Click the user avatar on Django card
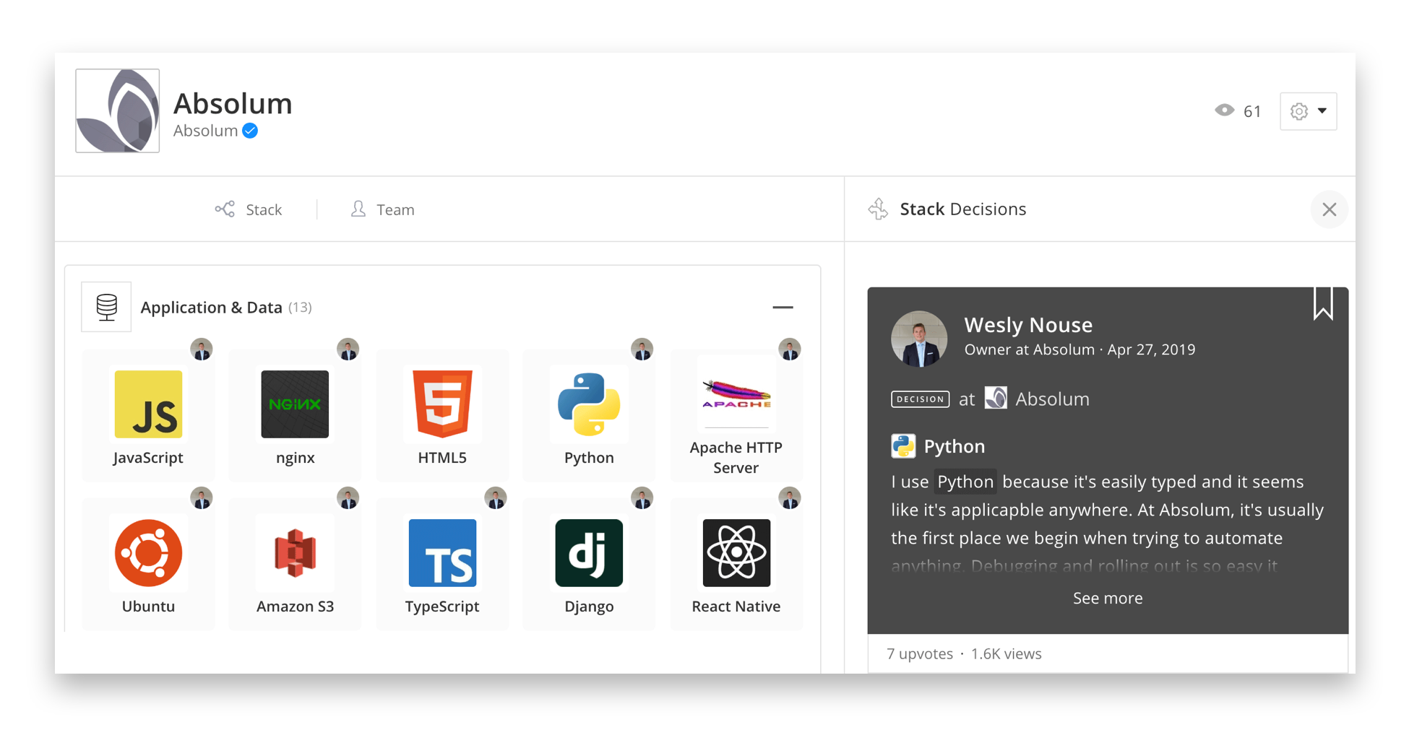 [x=642, y=498]
